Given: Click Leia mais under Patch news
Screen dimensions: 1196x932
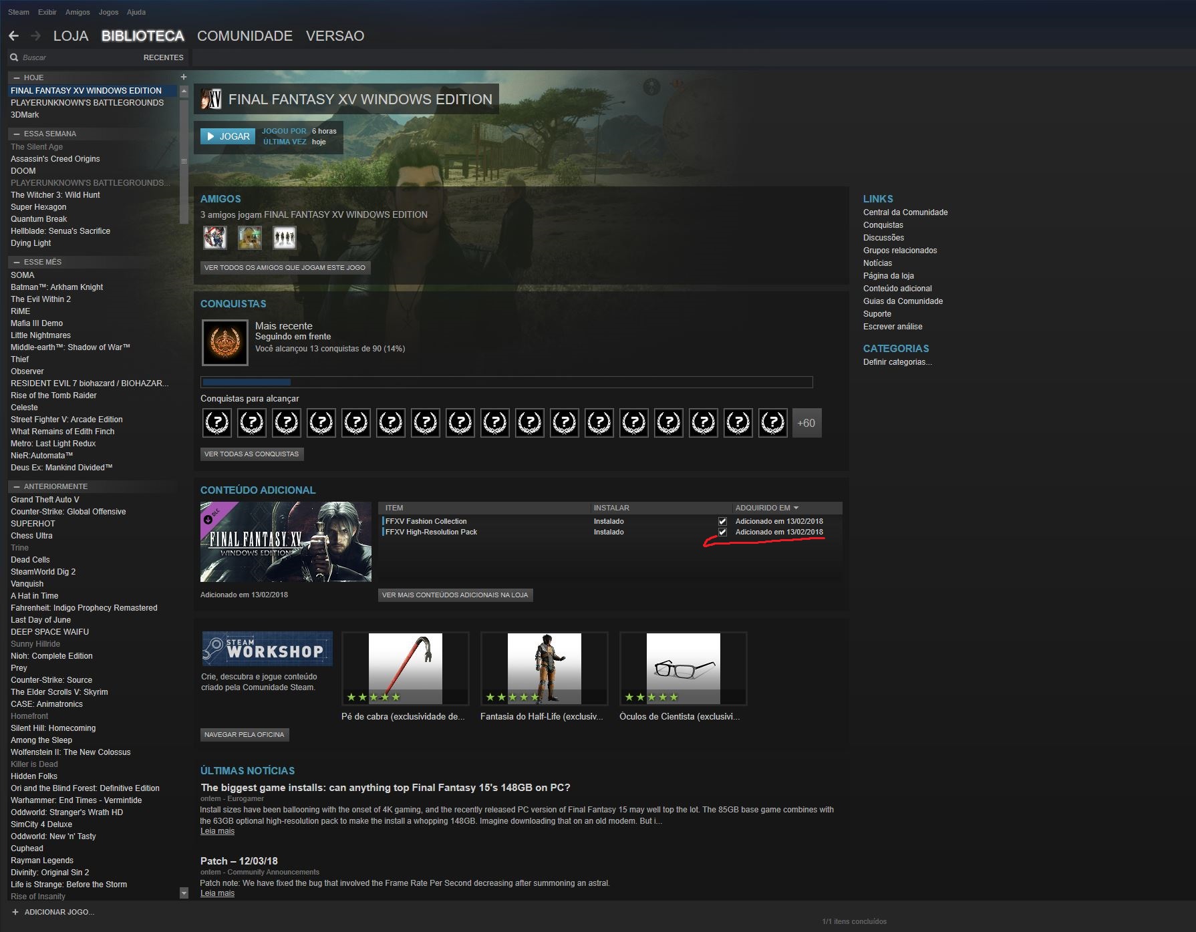Looking at the screenshot, I should click(217, 893).
